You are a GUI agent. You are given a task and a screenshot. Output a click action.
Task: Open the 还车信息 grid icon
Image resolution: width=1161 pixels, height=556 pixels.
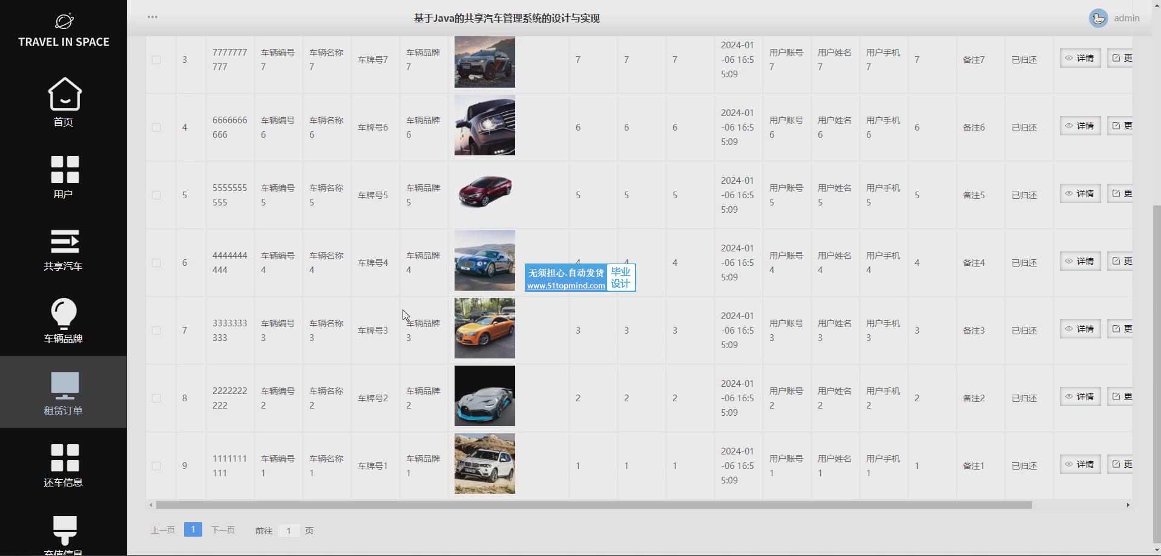tap(64, 457)
